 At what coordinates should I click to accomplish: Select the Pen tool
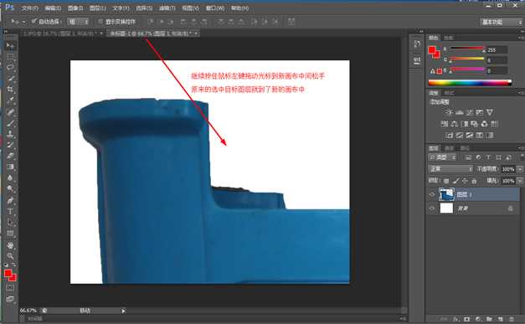point(10,200)
